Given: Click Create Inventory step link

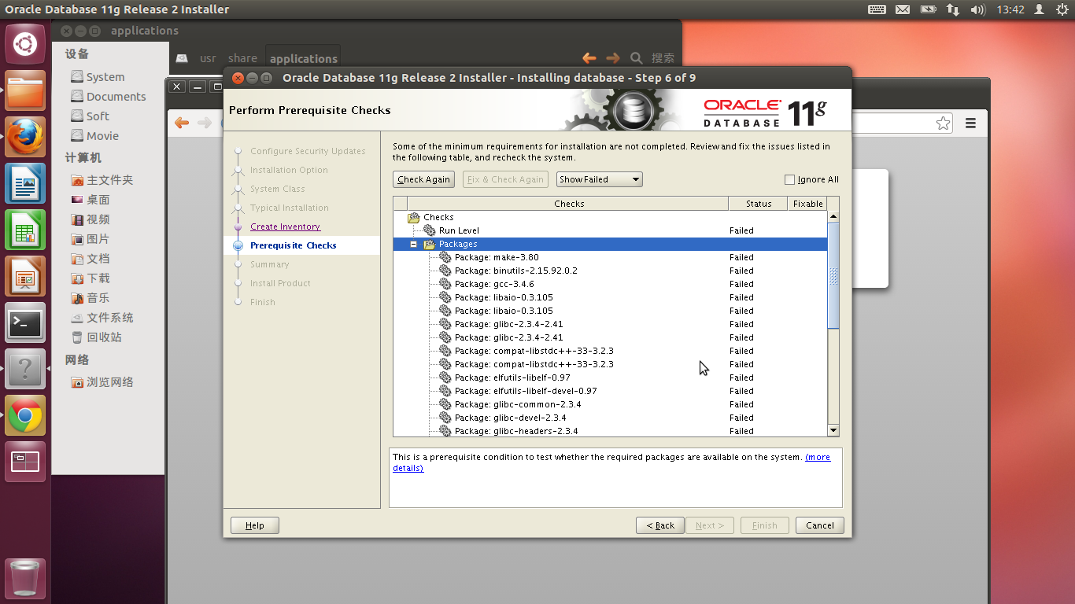Looking at the screenshot, I should pyautogui.click(x=285, y=226).
